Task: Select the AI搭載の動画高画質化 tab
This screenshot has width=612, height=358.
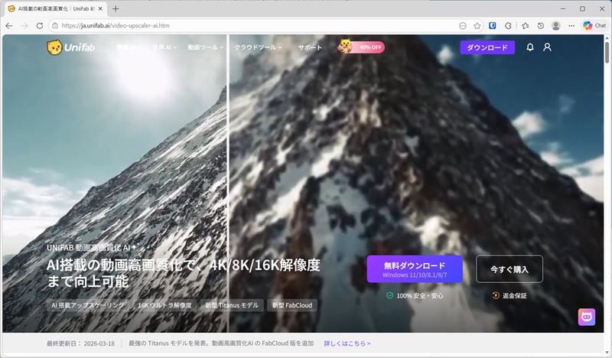Action: tap(56, 8)
